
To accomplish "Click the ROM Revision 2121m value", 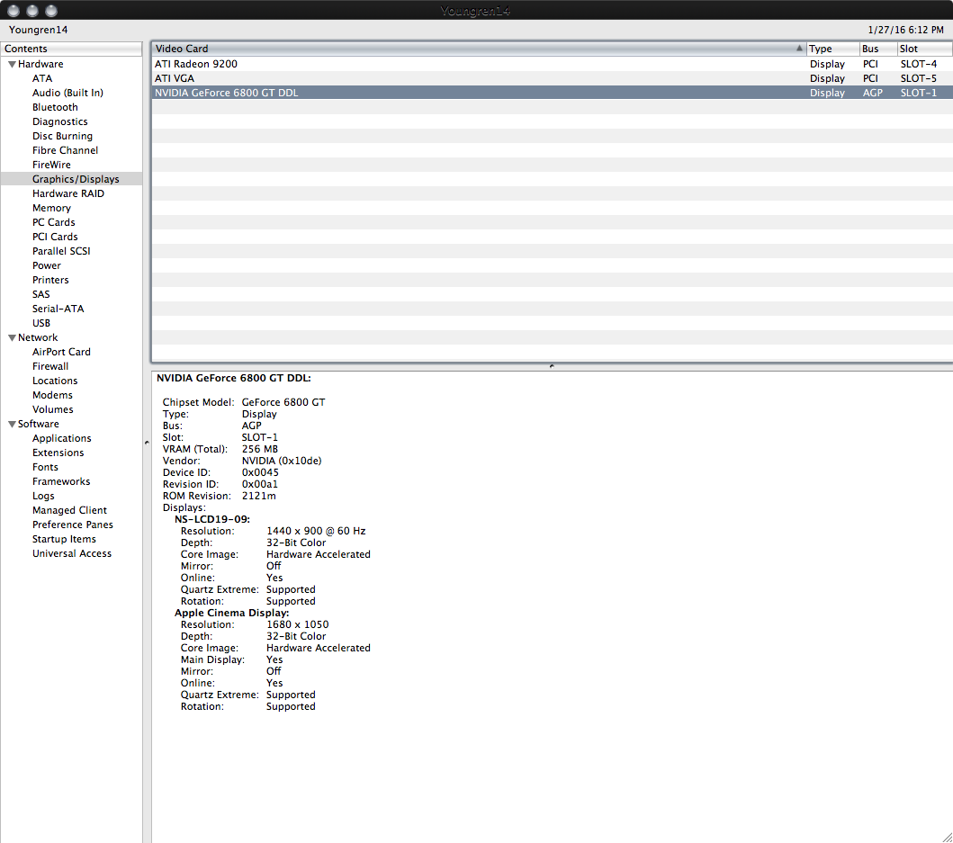I will pyautogui.click(x=258, y=496).
